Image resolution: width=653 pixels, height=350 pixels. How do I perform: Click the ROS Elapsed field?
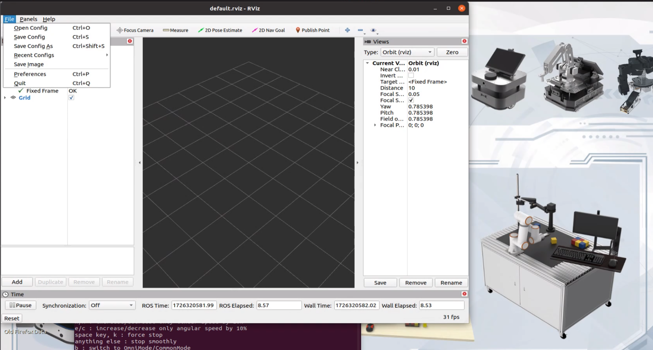tap(279, 305)
